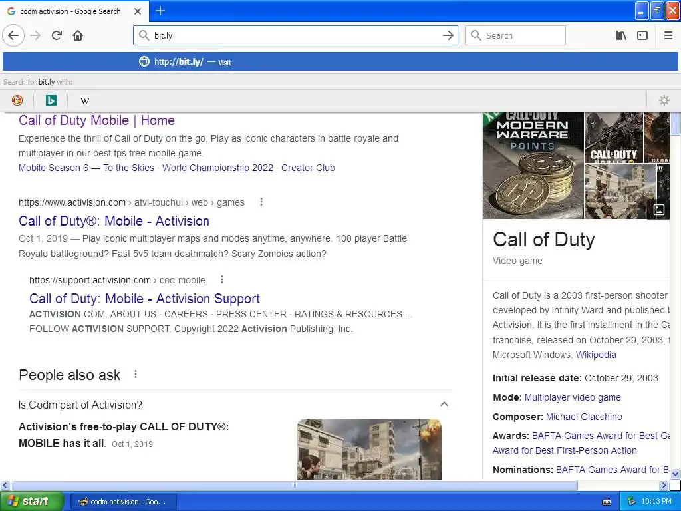Screen dimensions: 681x511
Task: Click the address bar containing bit.ly
Action: coord(295,35)
